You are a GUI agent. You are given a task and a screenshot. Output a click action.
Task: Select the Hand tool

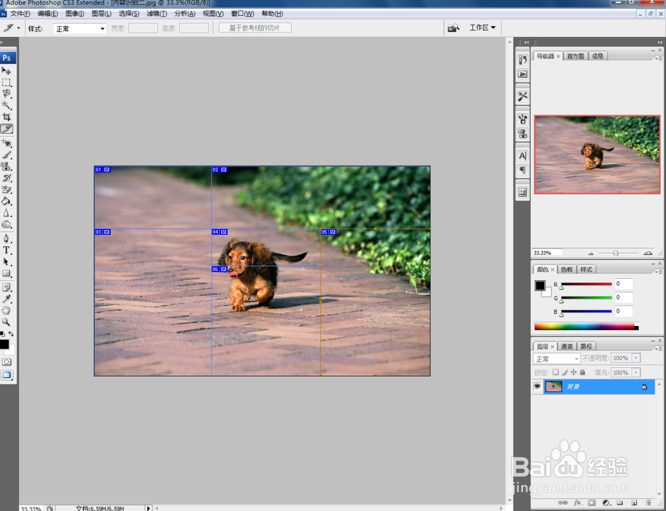click(7, 311)
